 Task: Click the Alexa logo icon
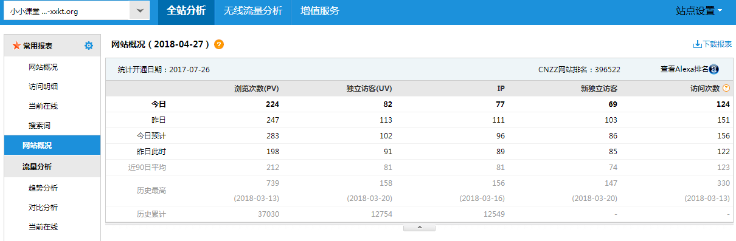[714, 69]
